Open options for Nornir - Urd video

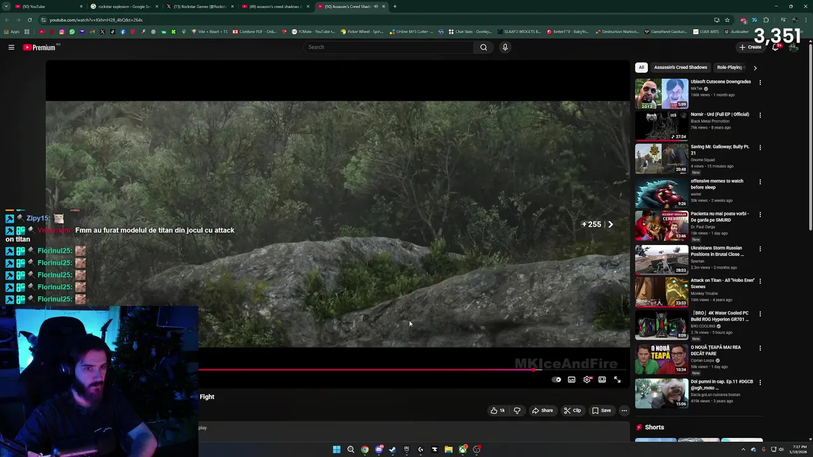pyautogui.click(x=760, y=116)
